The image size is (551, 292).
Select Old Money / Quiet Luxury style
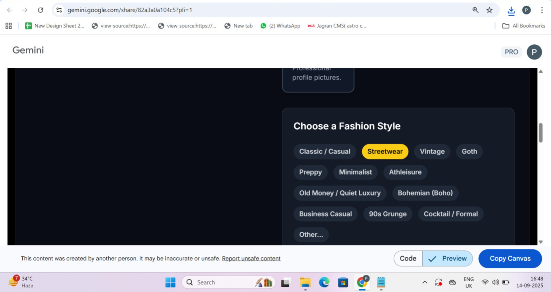coord(340,193)
